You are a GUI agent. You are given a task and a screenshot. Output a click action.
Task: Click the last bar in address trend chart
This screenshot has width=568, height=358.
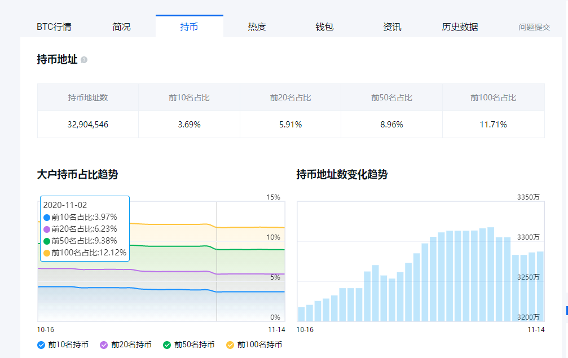point(540,286)
